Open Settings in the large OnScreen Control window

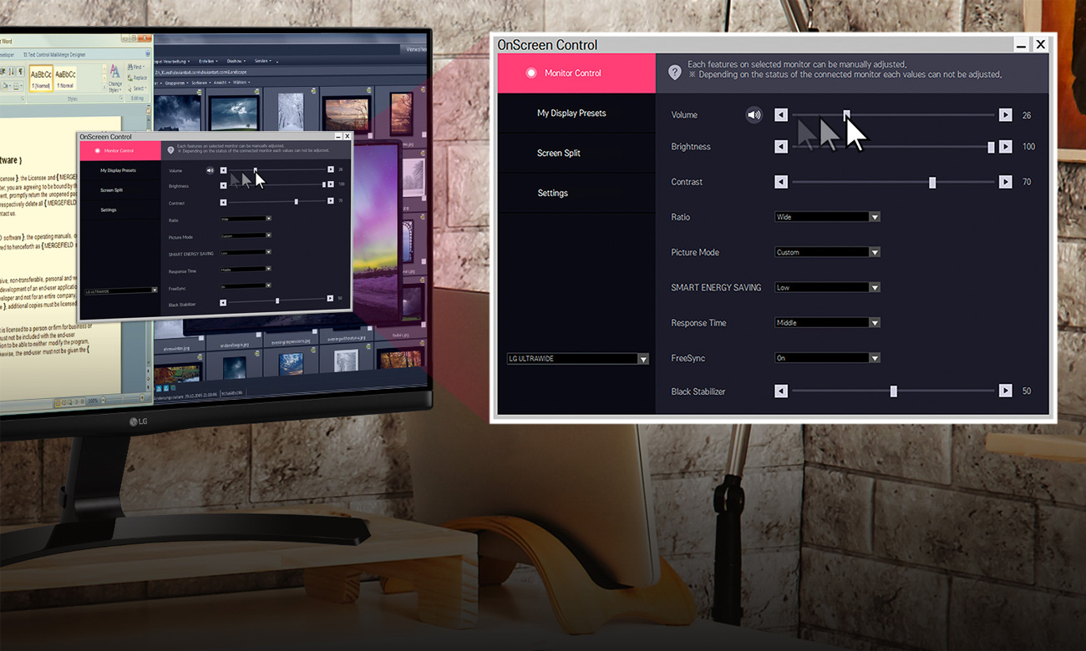(576, 194)
